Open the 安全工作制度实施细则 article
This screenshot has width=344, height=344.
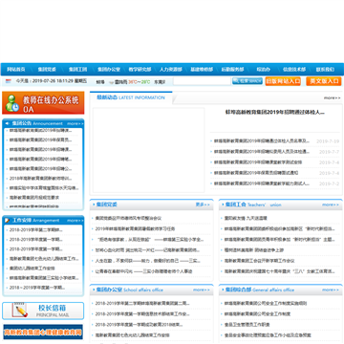point(266,303)
